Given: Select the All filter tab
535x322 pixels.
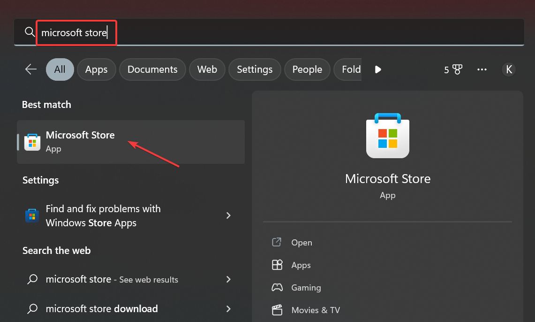Looking at the screenshot, I should point(60,69).
